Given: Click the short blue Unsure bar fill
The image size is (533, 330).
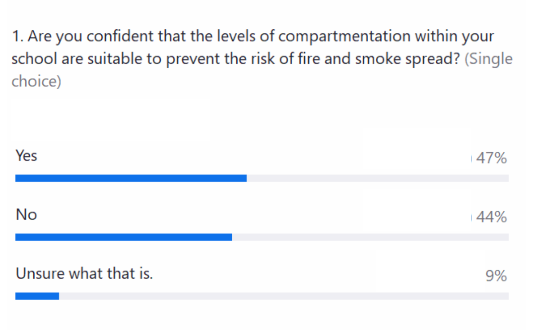Looking at the screenshot, I should (x=37, y=296).
